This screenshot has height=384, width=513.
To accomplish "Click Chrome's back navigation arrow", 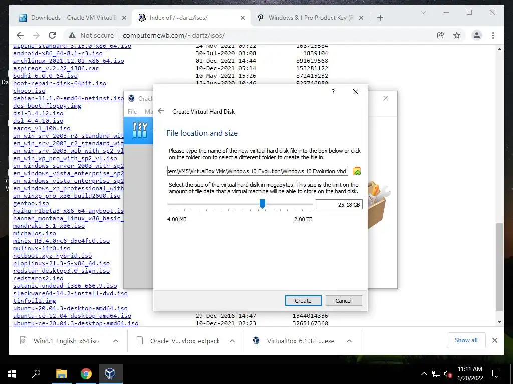I will pyautogui.click(x=20, y=35).
